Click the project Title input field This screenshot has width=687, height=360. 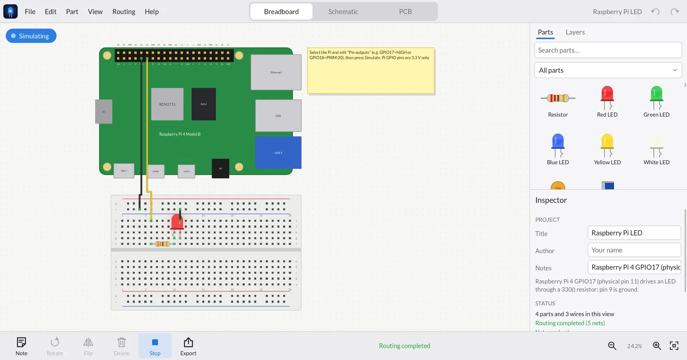(634, 233)
